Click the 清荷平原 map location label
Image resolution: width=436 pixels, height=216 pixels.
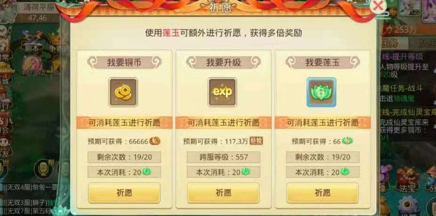coord(39,7)
